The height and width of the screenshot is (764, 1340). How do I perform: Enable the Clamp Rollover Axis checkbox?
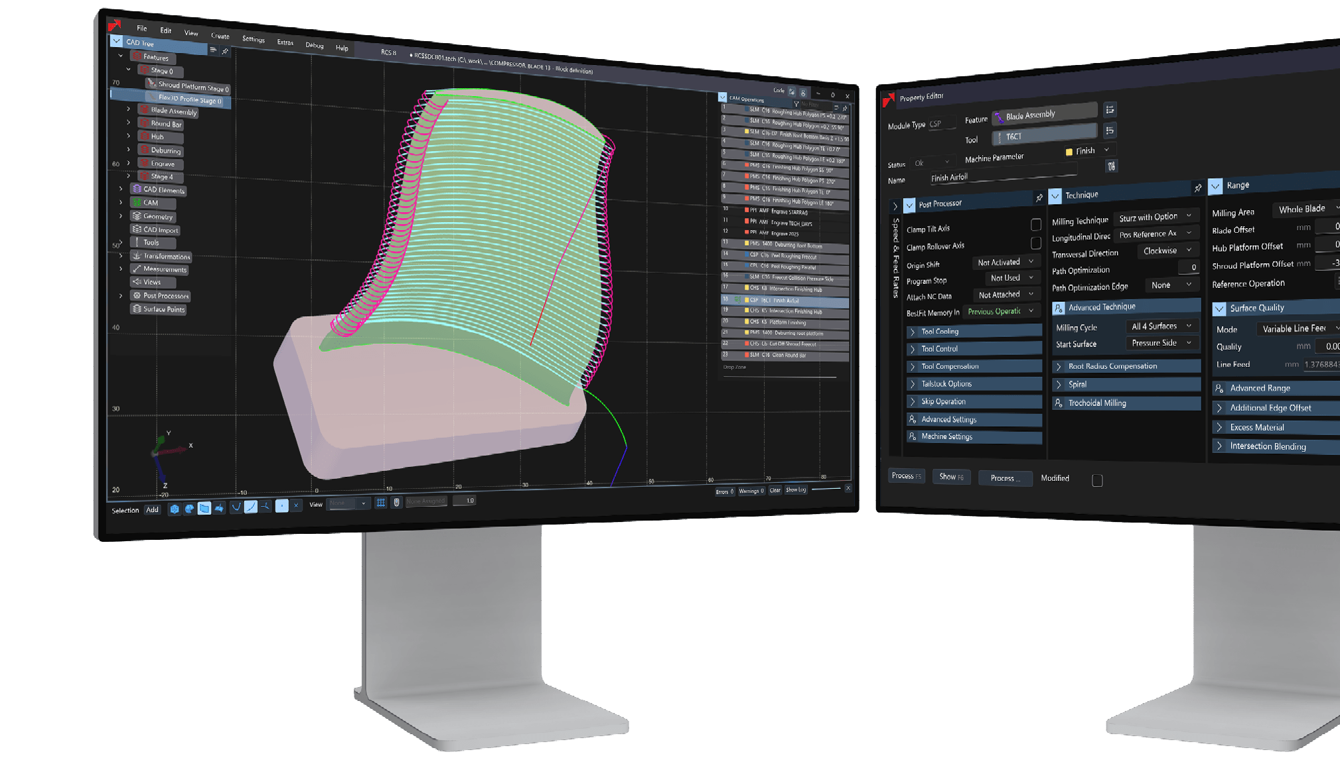1035,243
